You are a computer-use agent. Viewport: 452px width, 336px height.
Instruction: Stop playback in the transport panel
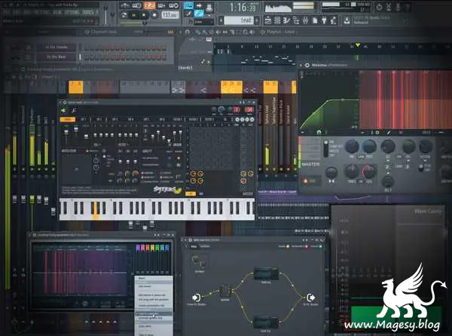(144, 15)
